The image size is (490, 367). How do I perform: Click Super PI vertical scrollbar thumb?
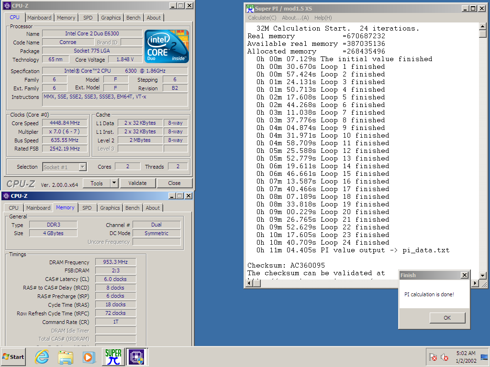482,34
